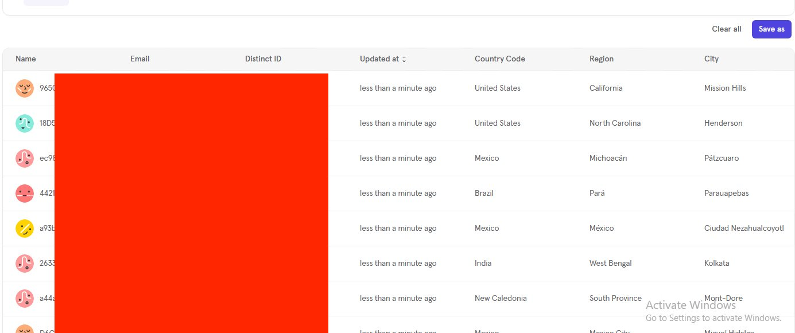Click the red avatar for the Brazil user

[x=25, y=193]
